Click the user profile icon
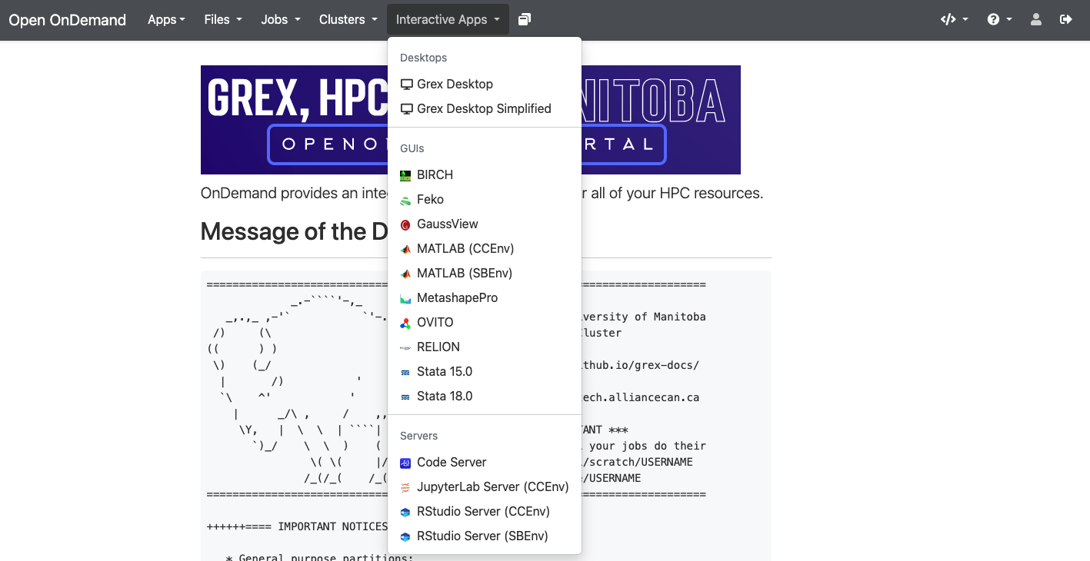Viewport: 1090px width, 561px height. click(1036, 19)
